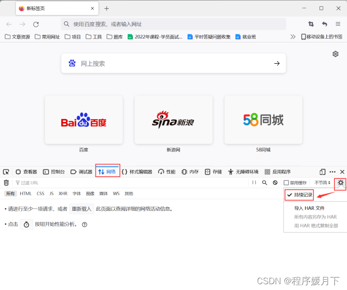
Task: Switch to the 样式编辑器 tab
Action: pos(137,172)
